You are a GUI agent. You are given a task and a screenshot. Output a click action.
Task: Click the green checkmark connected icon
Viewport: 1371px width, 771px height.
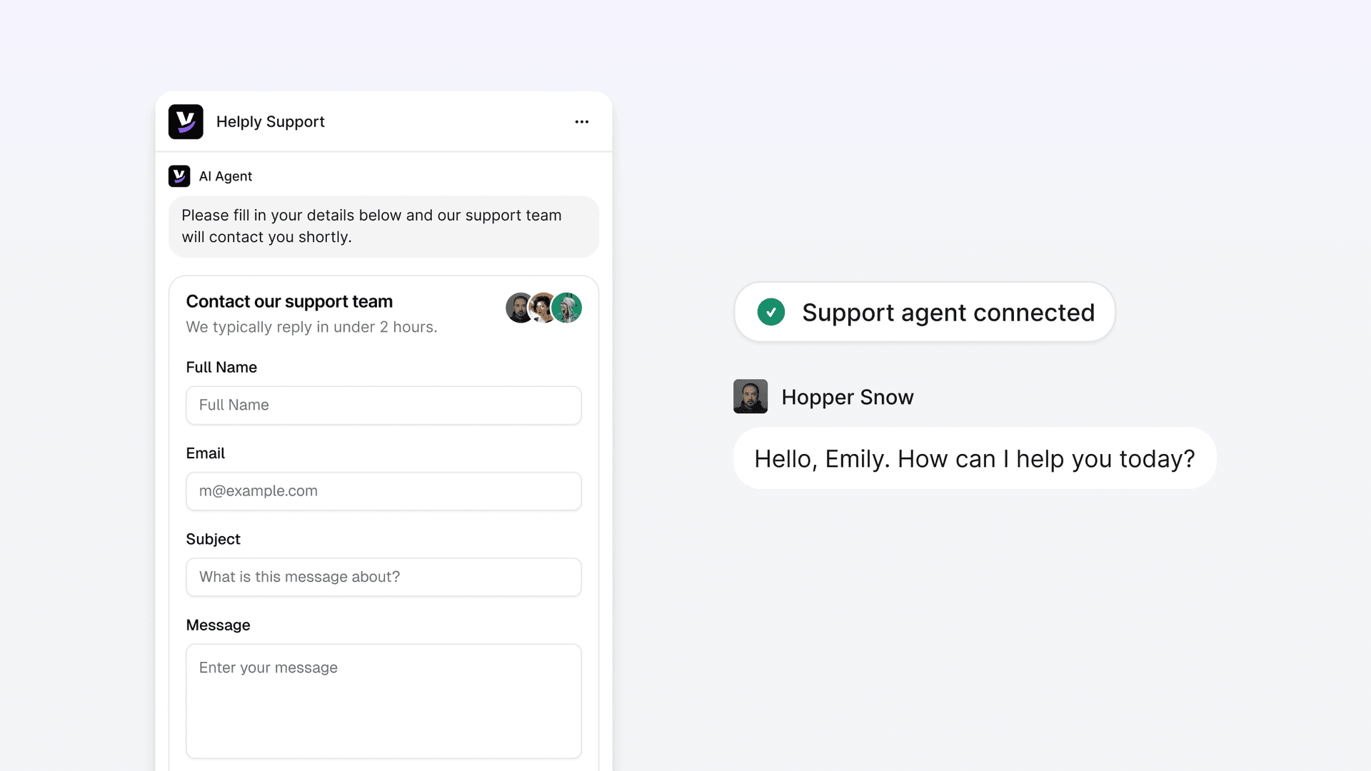click(x=771, y=312)
